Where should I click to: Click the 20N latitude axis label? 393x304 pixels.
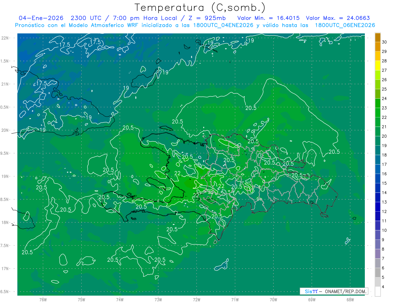tap(5, 130)
